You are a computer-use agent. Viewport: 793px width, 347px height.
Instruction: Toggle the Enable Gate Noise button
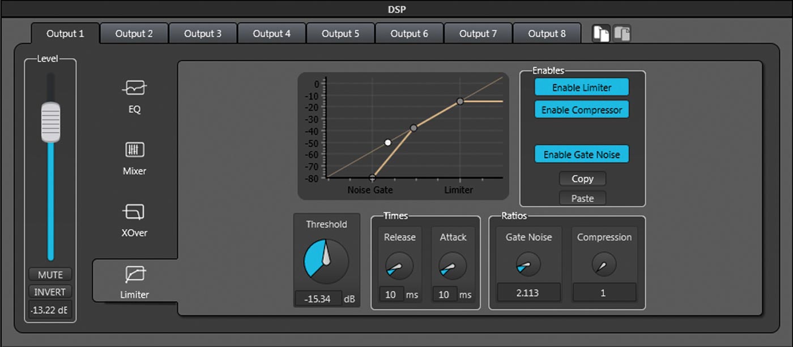[582, 154]
